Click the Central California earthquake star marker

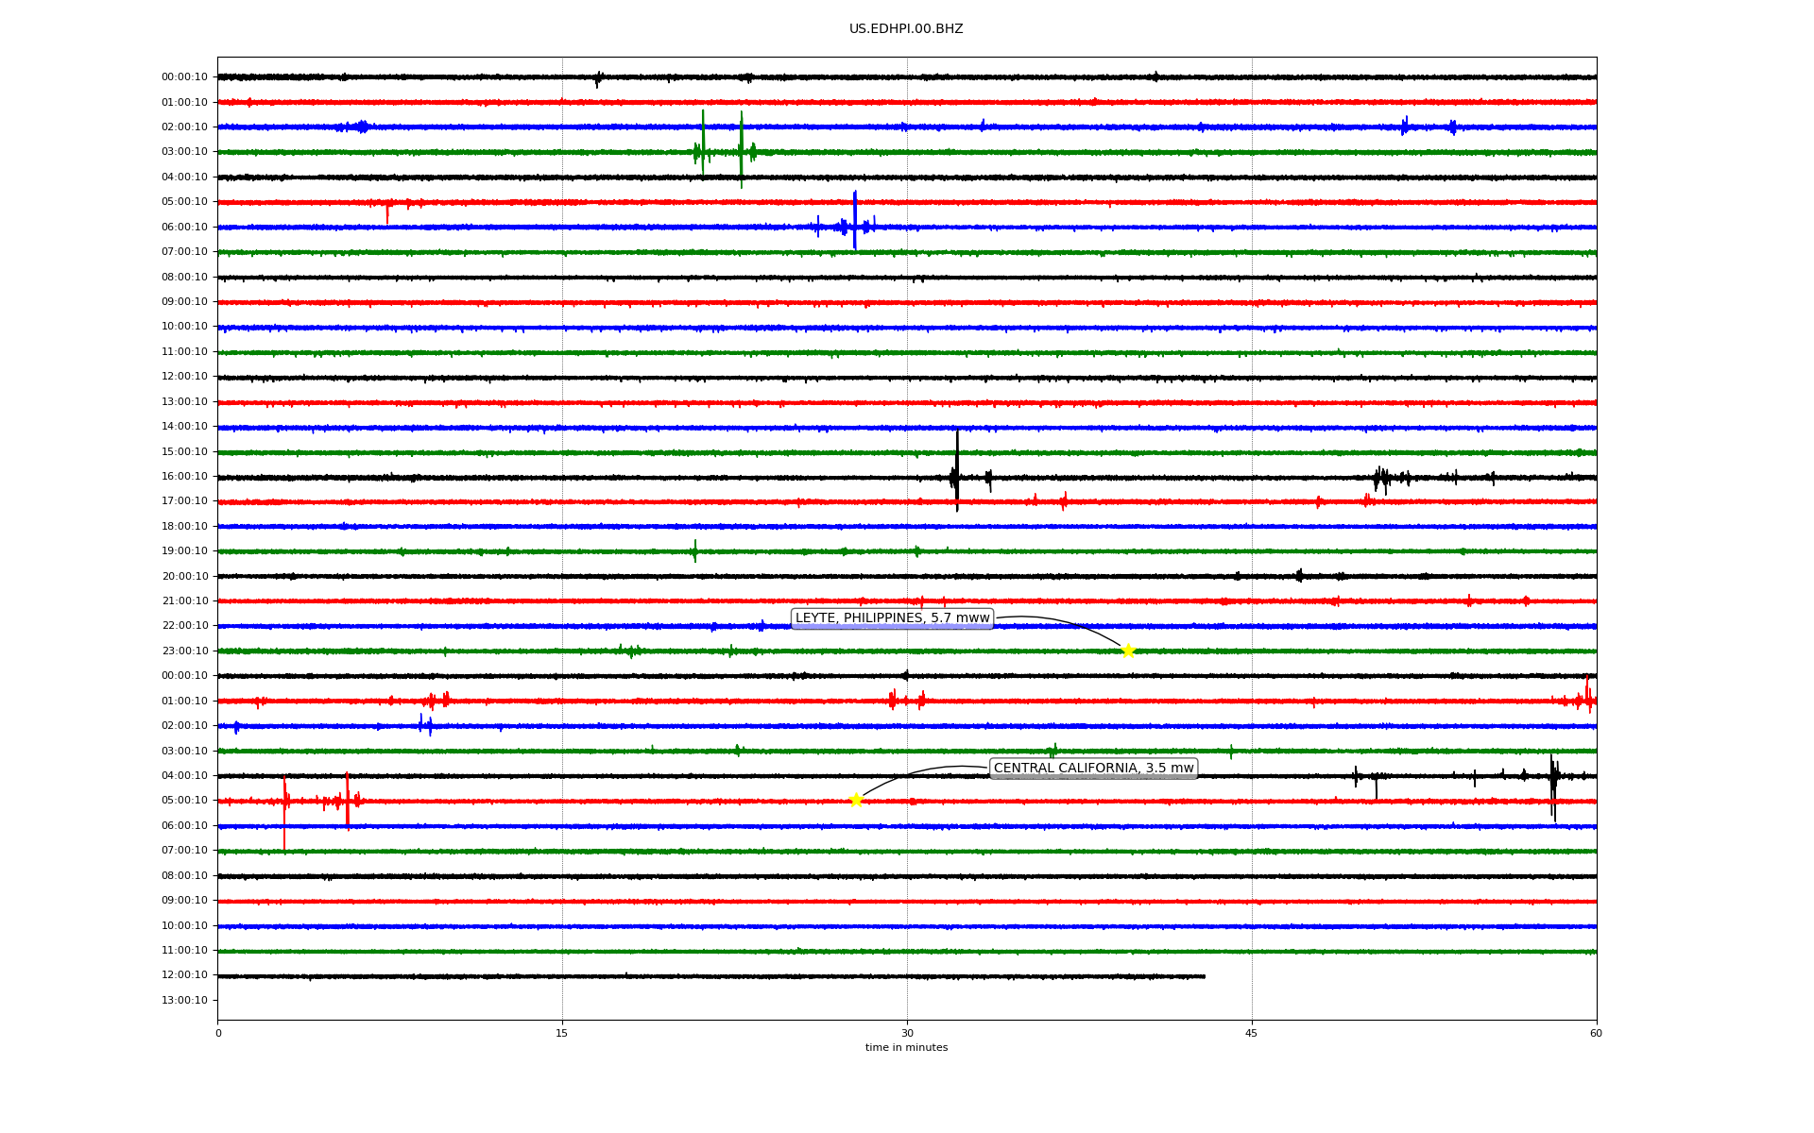[x=856, y=801]
